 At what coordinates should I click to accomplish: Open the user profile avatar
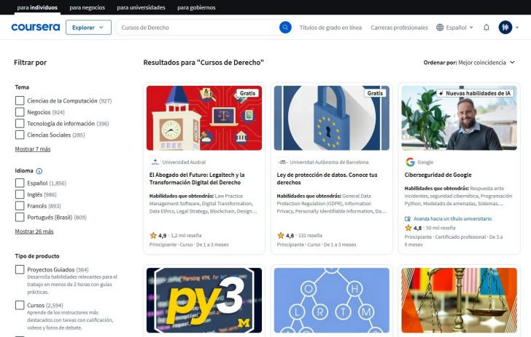pos(505,28)
